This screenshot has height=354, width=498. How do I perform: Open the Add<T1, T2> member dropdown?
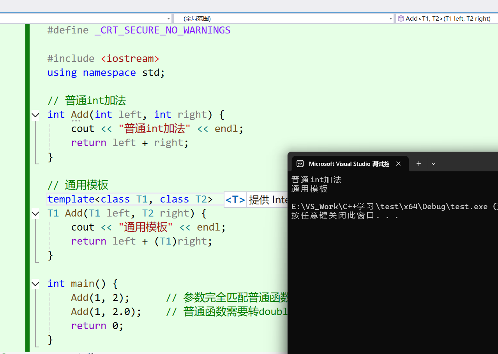(x=447, y=18)
